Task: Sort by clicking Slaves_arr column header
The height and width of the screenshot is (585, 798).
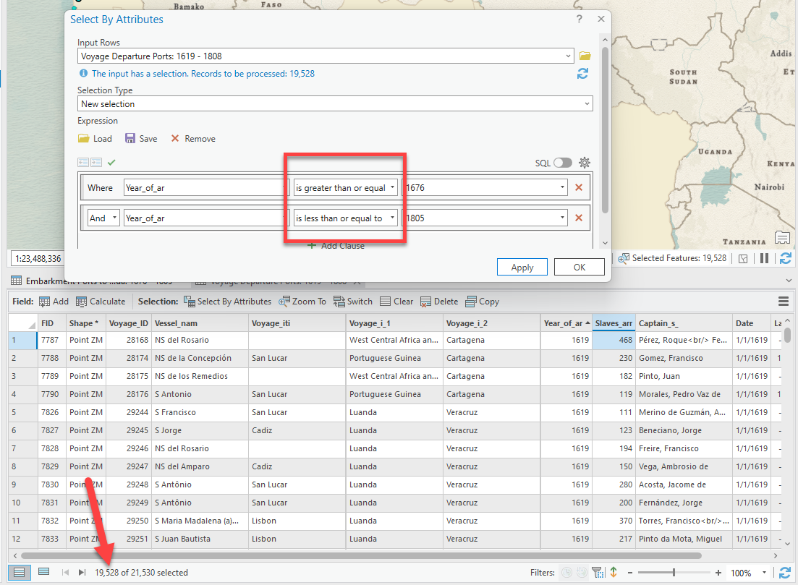Action: (614, 323)
